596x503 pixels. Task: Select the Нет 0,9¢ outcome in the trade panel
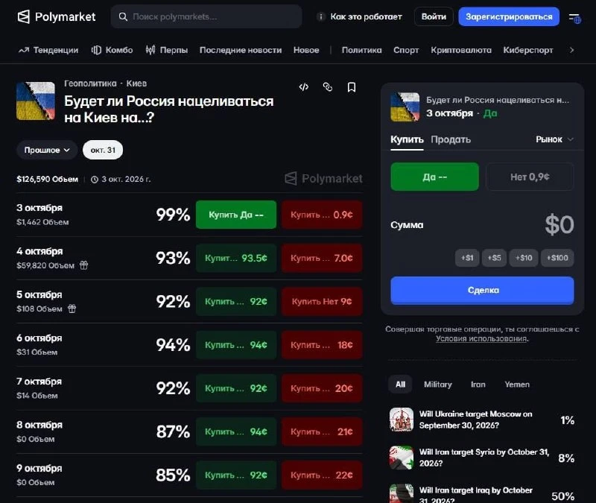530,177
